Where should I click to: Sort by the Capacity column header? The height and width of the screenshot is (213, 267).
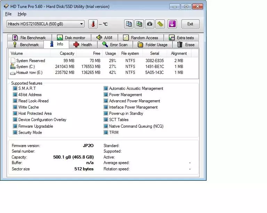point(63,53)
